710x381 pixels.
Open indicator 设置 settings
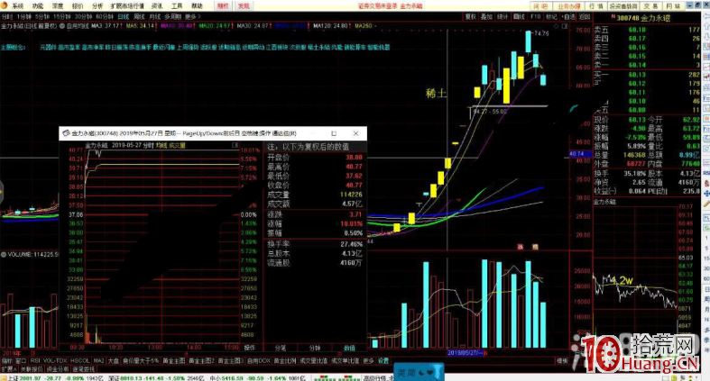click(383, 360)
